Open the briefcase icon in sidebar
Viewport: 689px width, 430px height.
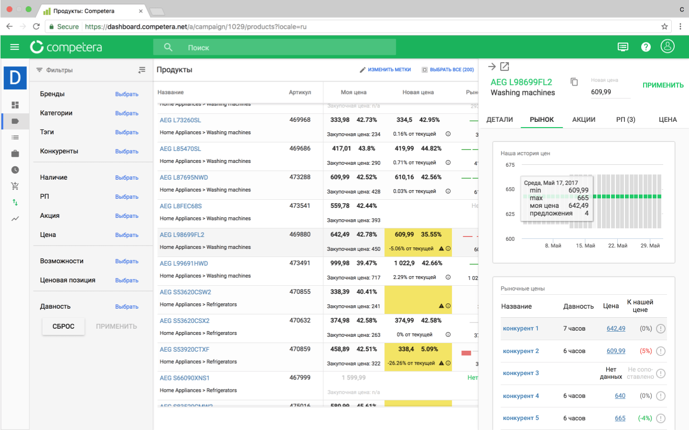pyautogui.click(x=15, y=153)
